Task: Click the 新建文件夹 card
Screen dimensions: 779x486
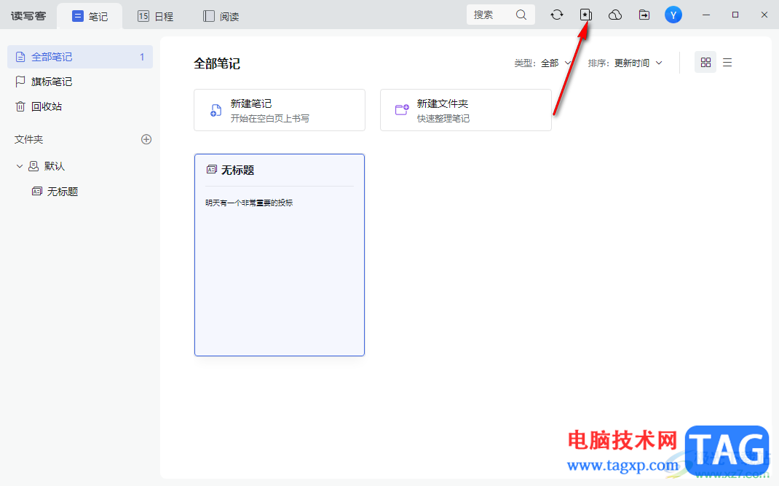Action: 466,110
